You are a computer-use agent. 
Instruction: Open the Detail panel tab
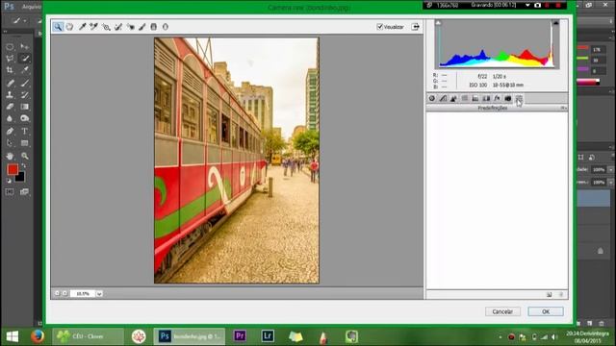click(453, 98)
